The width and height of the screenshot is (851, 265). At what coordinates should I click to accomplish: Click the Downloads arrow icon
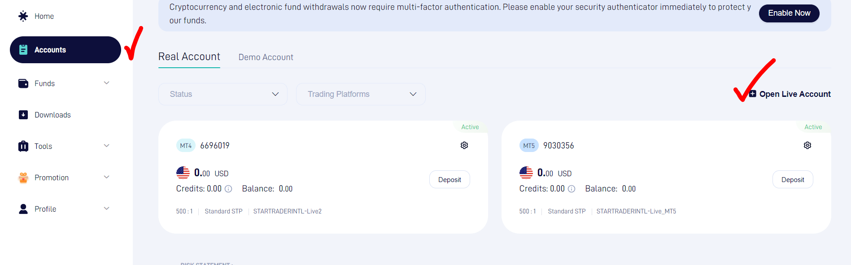pyautogui.click(x=23, y=115)
